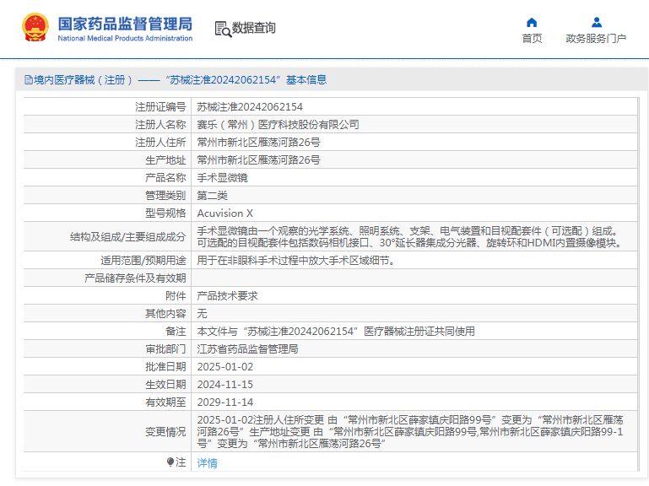
Task: Select effective date 2024-11-15
Action: tap(224, 385)
